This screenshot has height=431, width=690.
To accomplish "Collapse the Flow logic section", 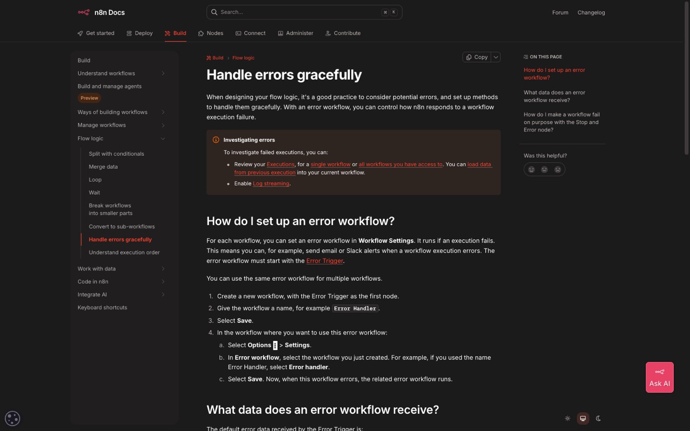I will coord(163,138).
